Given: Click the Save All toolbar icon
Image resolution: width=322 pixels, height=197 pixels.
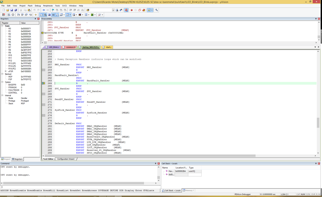Looking at the screenshot, I should click(x=15, y=10).
